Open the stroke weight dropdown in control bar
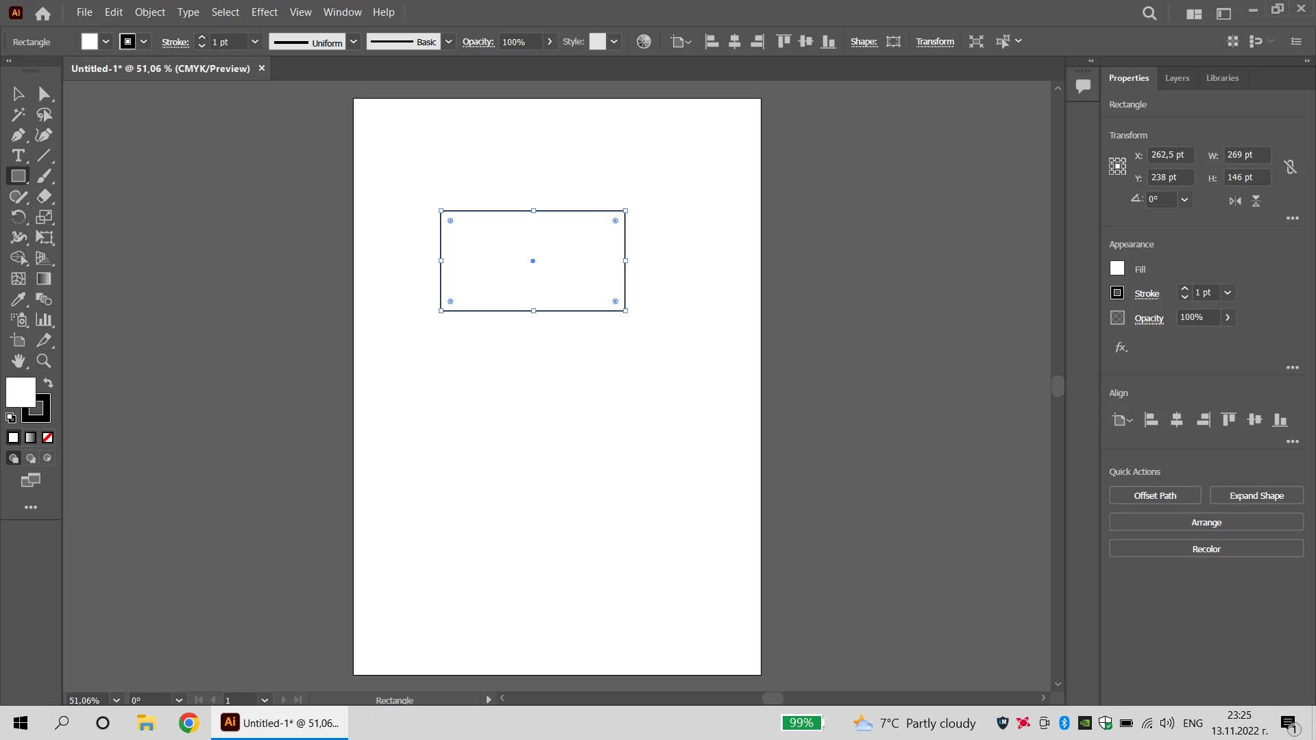The height and width of the screenshot is (740, 1316). (x=255, y=42)
